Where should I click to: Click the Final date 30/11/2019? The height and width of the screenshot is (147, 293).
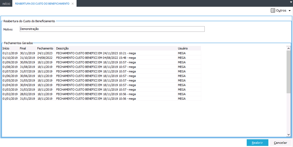[28, 53]
